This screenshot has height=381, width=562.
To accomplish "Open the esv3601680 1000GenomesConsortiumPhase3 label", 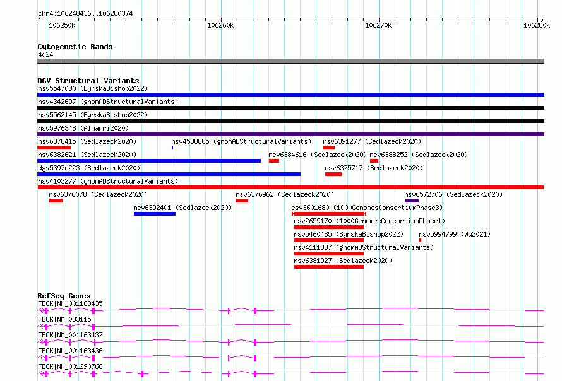I will click(x=367, y=208).
